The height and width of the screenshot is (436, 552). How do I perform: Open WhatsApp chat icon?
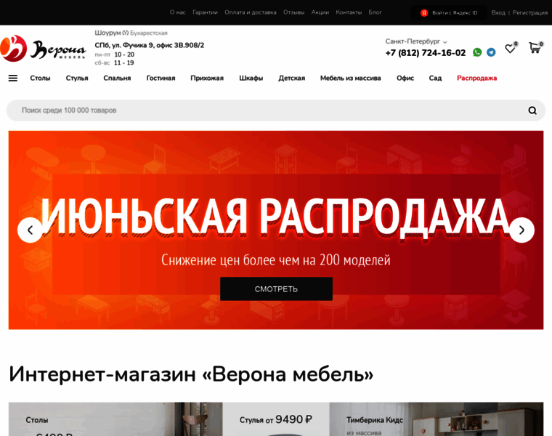point(477,52)
